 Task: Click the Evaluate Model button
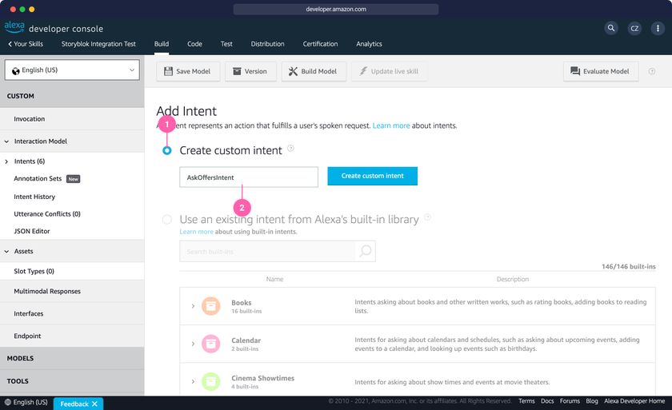point(601,71)
